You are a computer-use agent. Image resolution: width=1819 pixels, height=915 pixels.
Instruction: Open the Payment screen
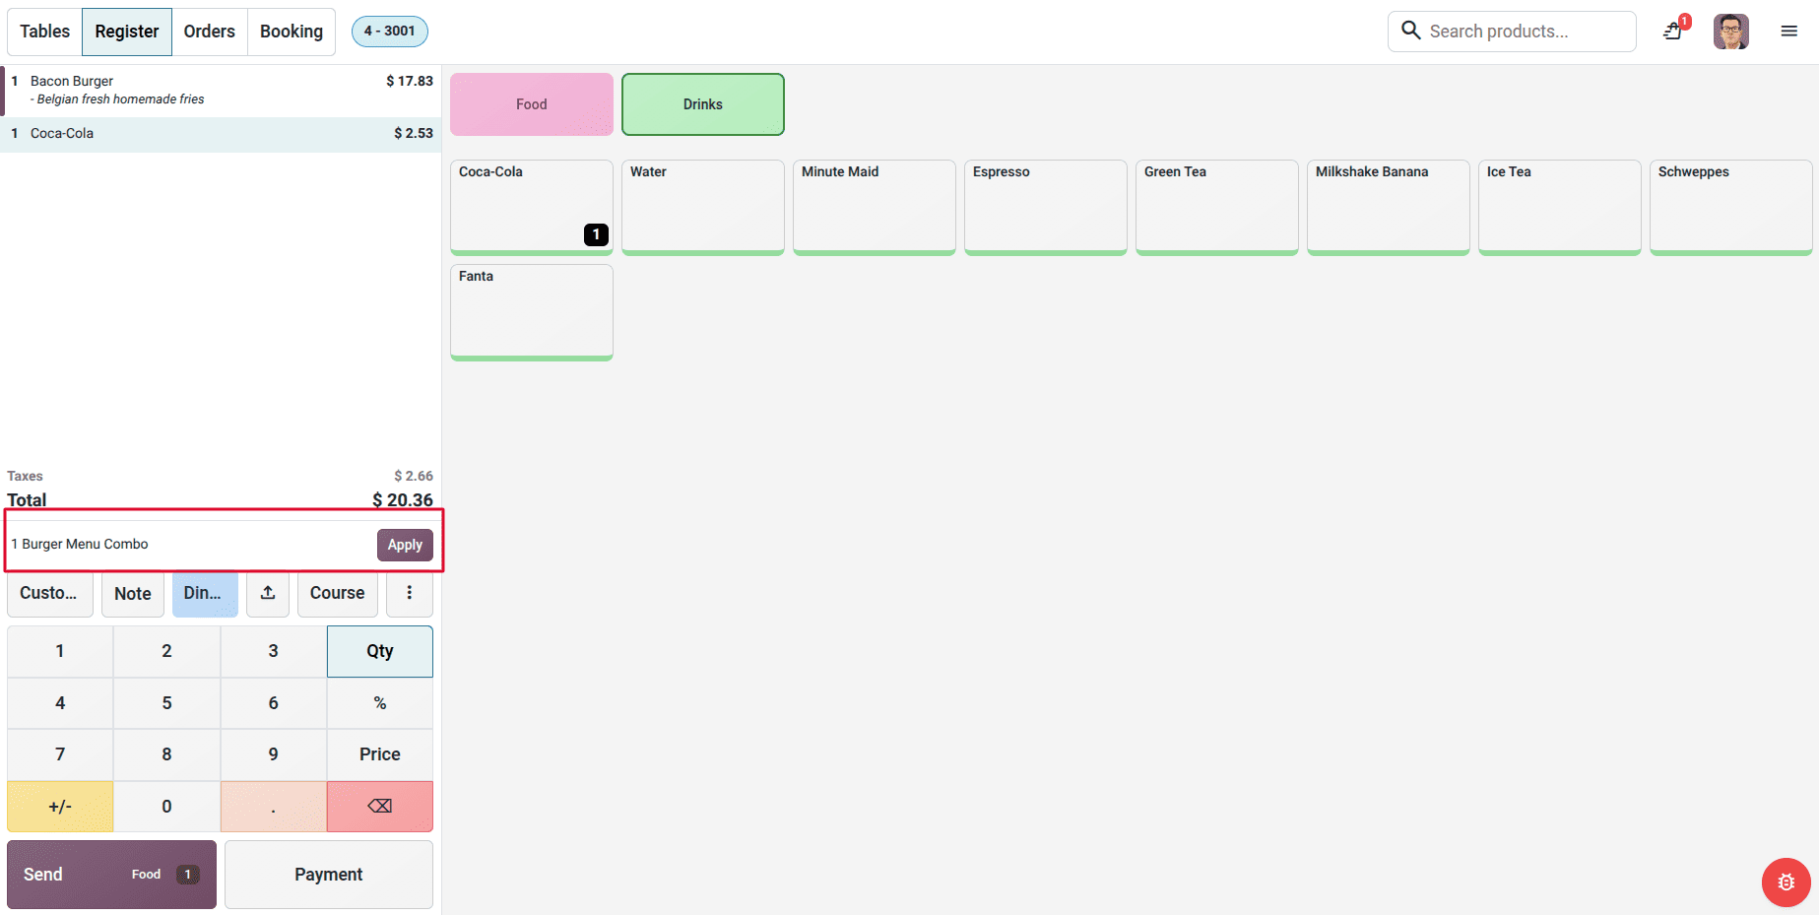coord(329,875)
